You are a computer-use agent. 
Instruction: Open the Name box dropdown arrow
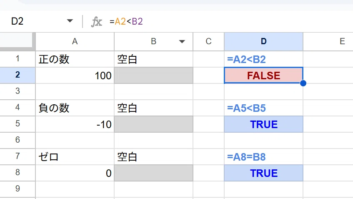pyautogui.click(x=70, y=21)
